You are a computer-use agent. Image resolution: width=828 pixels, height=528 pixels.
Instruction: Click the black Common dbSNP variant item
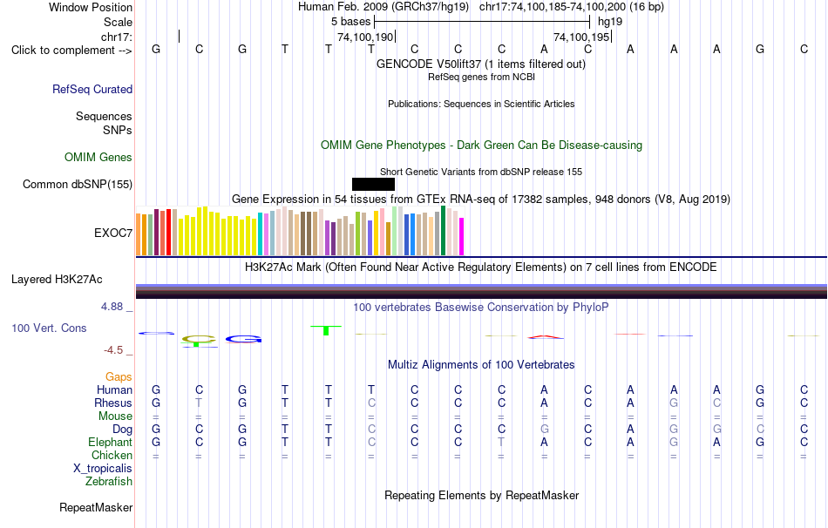coord(373,184)
